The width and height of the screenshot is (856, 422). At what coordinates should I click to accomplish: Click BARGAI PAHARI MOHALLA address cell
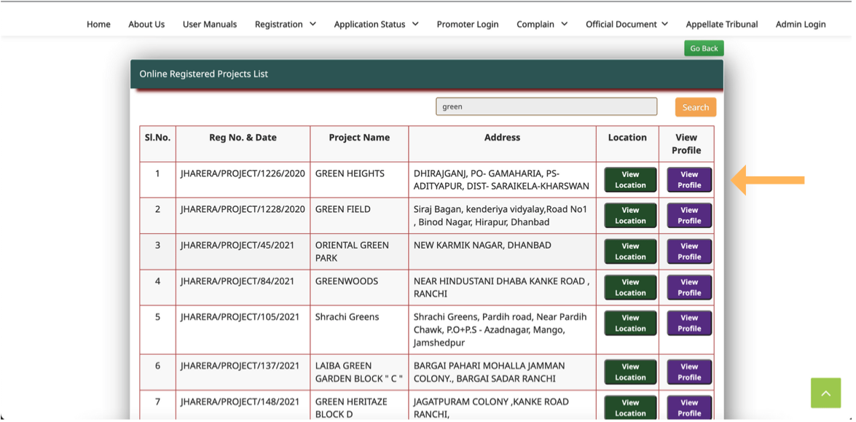tap(502, 372)
